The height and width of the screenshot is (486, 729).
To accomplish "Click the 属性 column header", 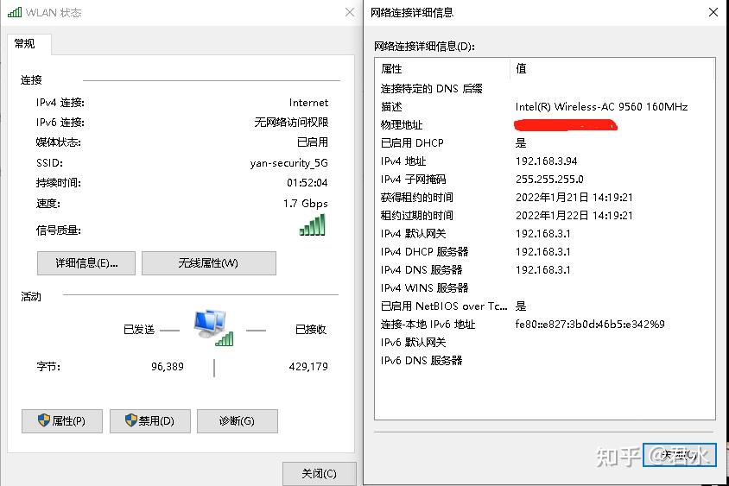I will click(x=442, y=69).
